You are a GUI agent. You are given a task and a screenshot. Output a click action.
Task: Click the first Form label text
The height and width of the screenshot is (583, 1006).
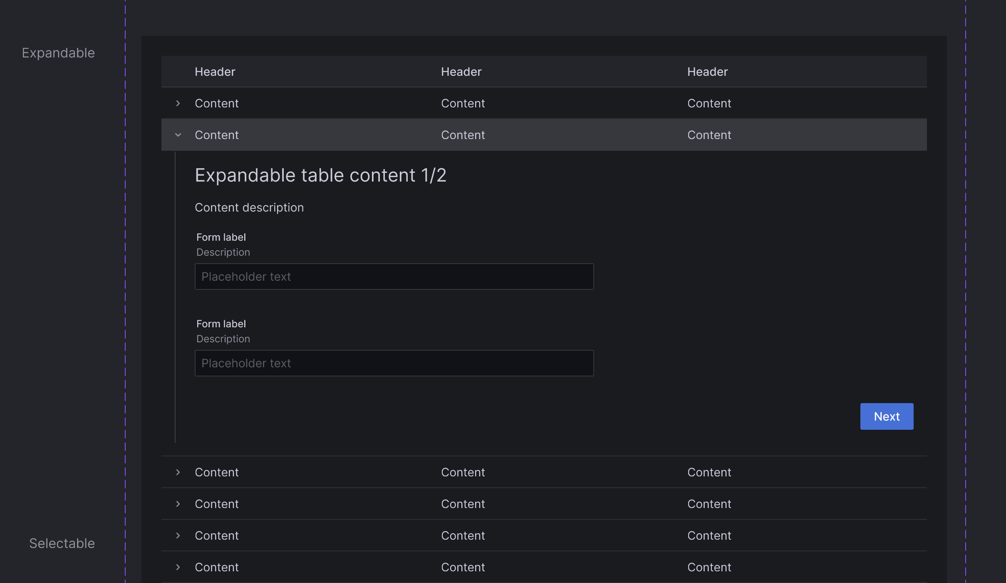click(221, 237)
